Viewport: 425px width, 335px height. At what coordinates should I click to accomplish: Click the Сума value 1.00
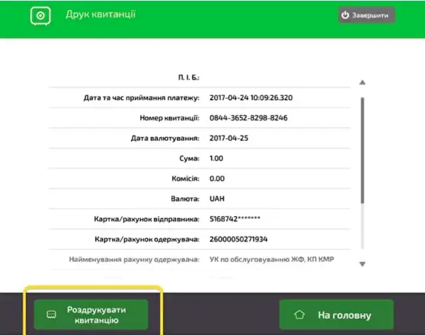[x=216, y=158]
